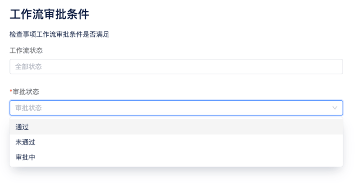
Task: Click the last list entry 审批中
Action: (x=176, y=157)
